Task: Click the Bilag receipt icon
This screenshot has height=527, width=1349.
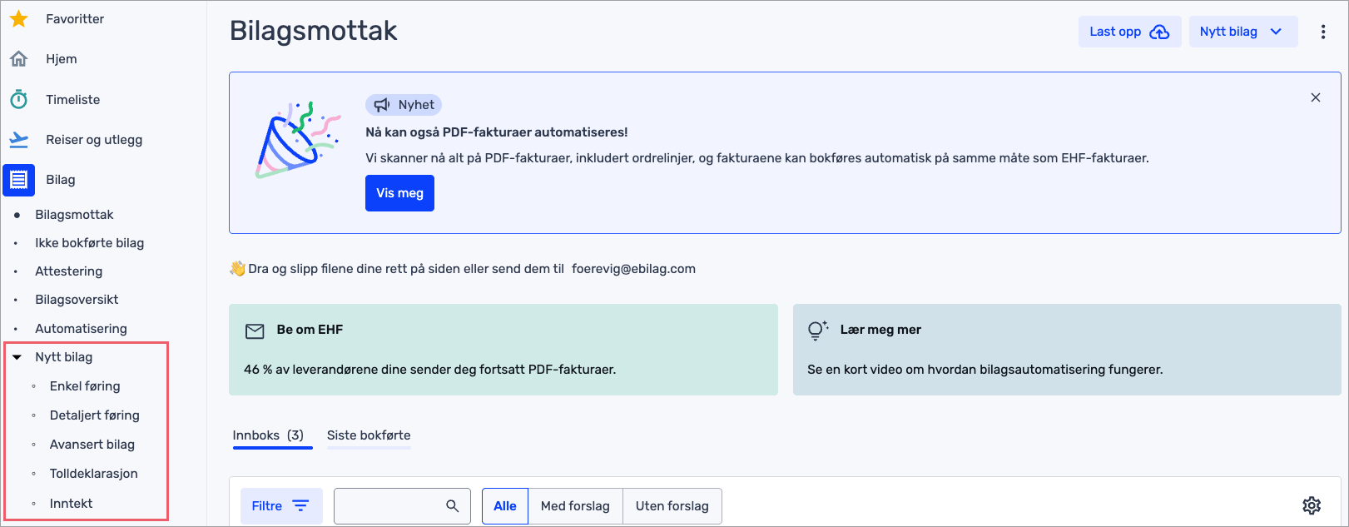Action: click(18, 180)
